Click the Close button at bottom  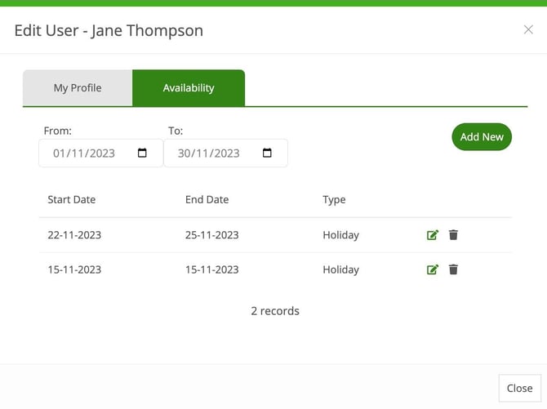point(519,389)
